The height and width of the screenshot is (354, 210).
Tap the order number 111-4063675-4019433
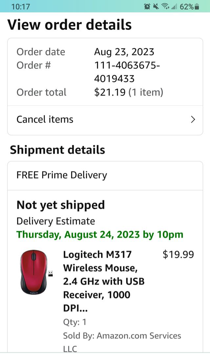pos(127,72)
